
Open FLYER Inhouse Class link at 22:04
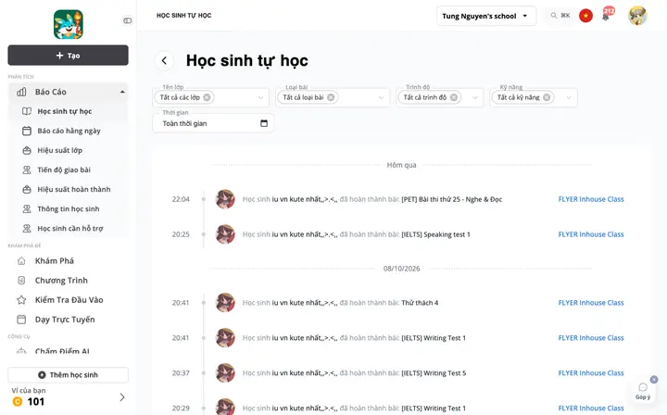coord(591,199)
